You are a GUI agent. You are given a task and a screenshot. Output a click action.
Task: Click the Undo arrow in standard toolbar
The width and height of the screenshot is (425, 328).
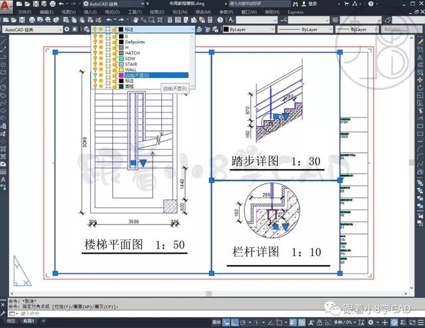[x=109, y=20]
